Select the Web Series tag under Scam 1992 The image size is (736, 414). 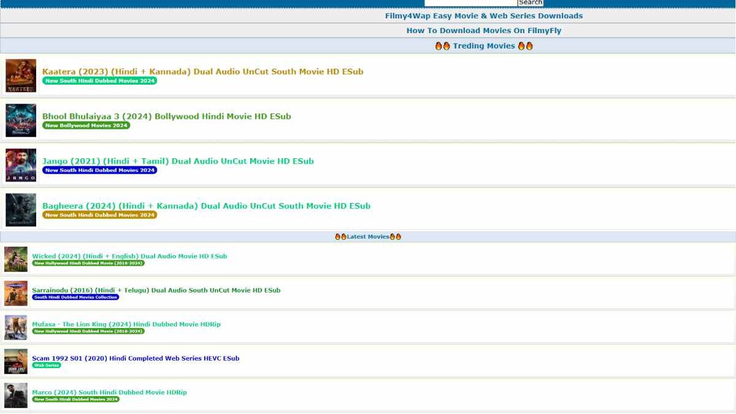(47, 366)
